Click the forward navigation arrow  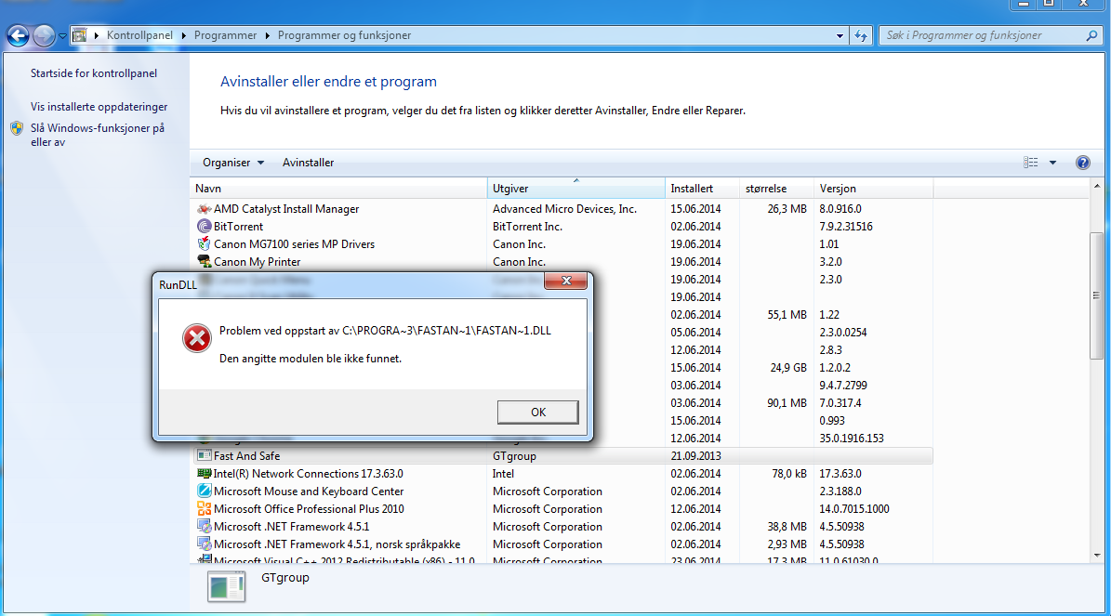44,35
